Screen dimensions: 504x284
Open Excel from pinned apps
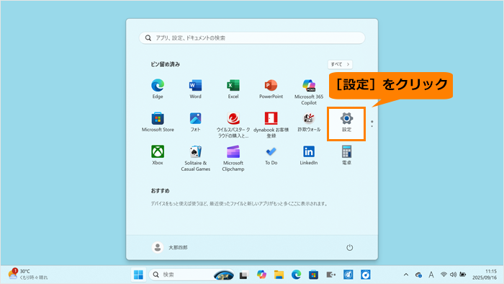(x=233, y=89)
